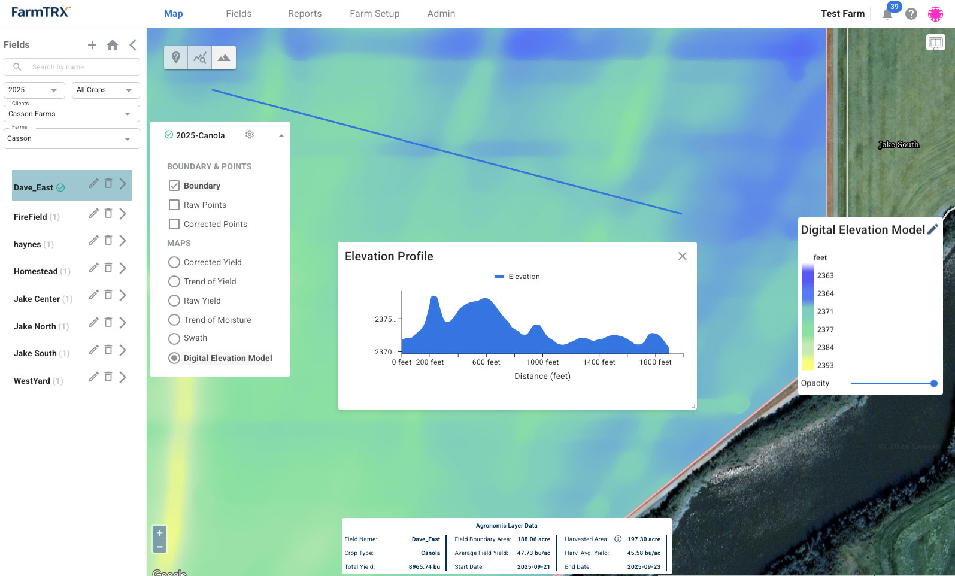Open the Fields tab

point(239,14)
